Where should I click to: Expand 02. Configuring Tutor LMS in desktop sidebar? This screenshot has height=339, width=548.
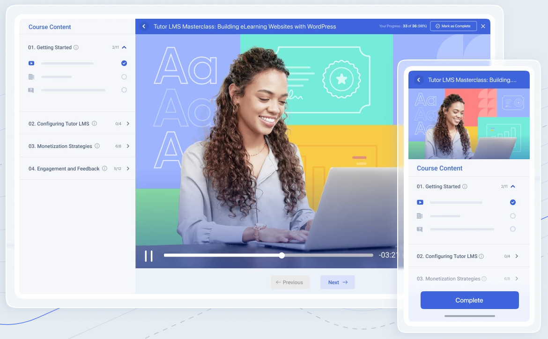pos(128,124)
